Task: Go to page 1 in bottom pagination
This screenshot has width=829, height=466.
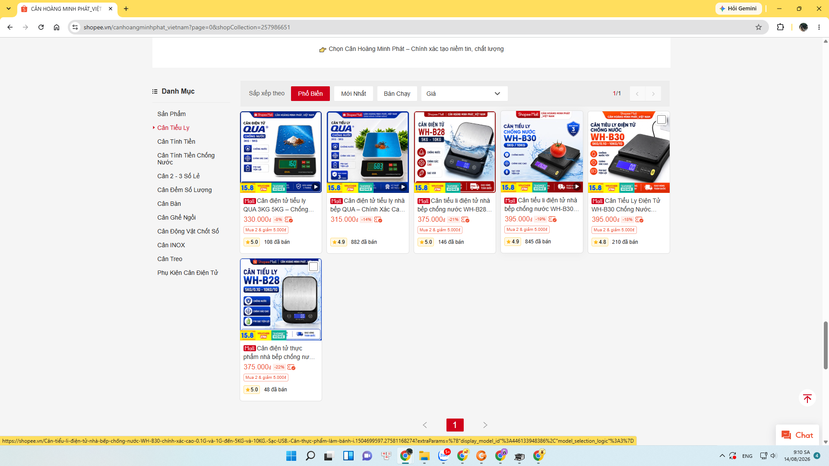Action: click(455, 425)
